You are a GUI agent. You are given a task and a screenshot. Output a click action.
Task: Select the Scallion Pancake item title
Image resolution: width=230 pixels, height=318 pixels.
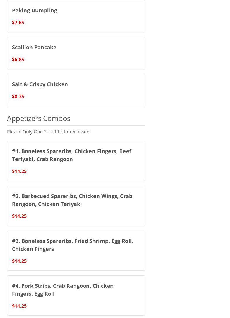pos(34,47)
